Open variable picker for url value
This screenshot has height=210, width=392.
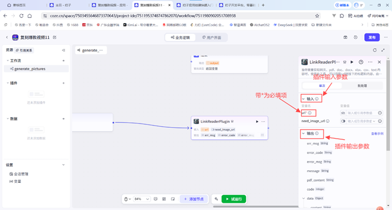pyautogui.click(x=380, y=113)
